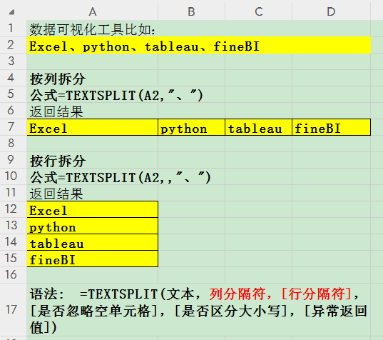Select row 9 header
The height and width of the screenshot is (340, 383).
tap(13, 160)
